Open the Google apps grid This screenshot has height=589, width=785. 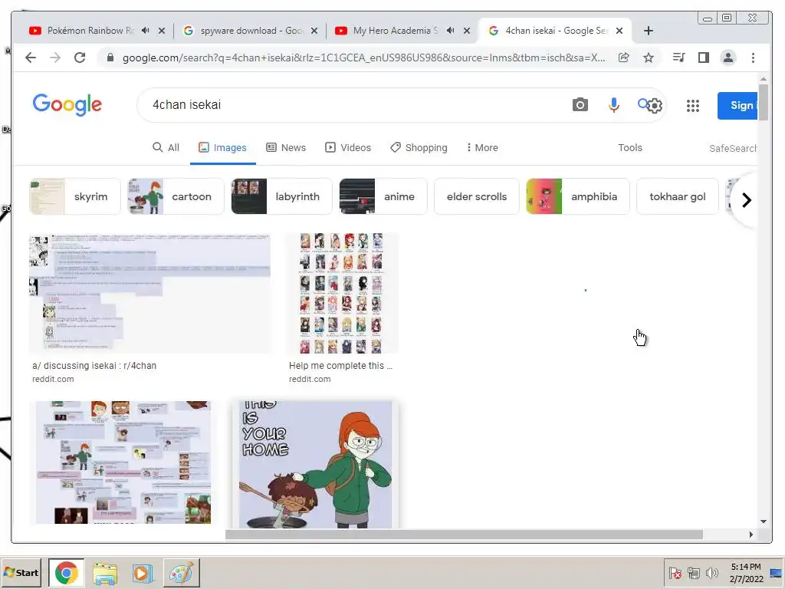pos(693,106)
